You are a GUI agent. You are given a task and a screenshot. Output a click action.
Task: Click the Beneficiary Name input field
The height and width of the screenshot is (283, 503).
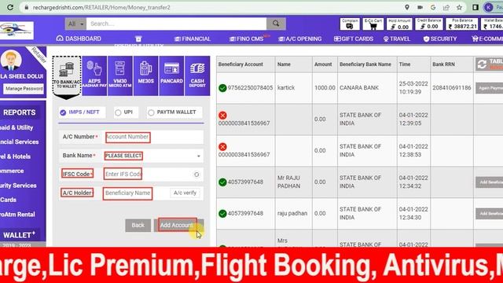pos(136,193)
